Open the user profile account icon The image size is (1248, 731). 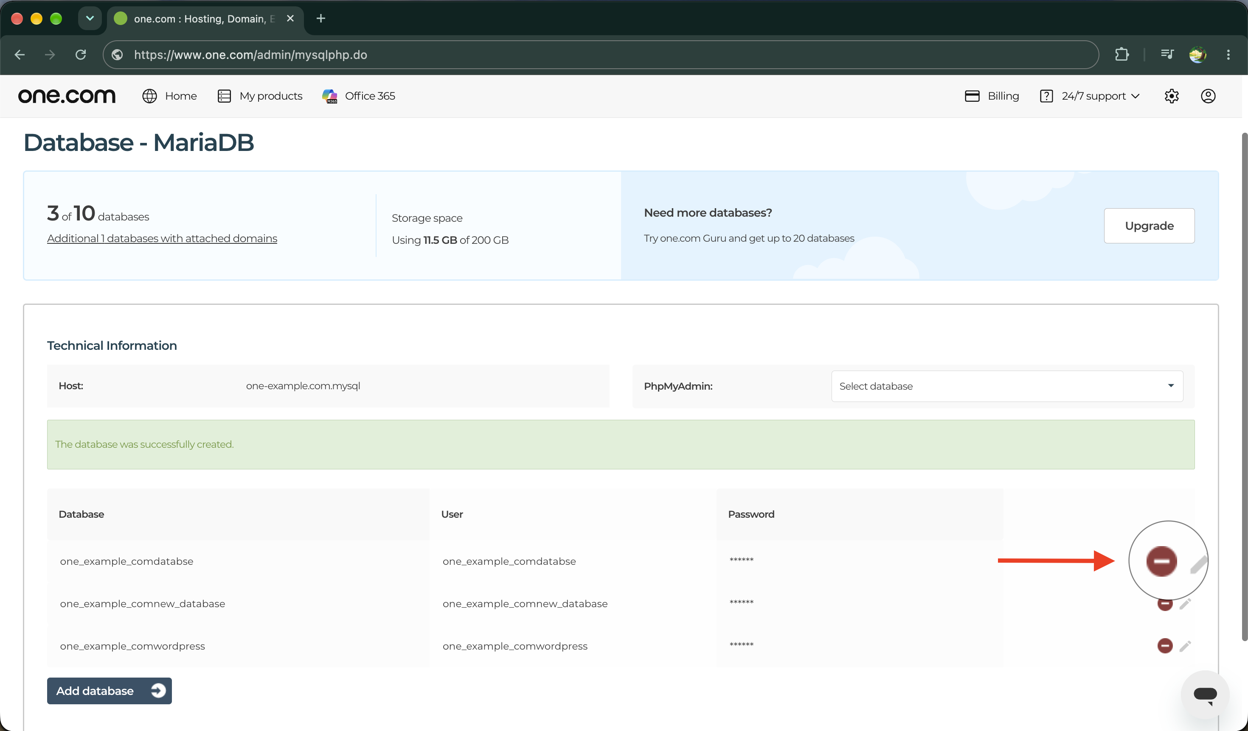coord(1208,96)
